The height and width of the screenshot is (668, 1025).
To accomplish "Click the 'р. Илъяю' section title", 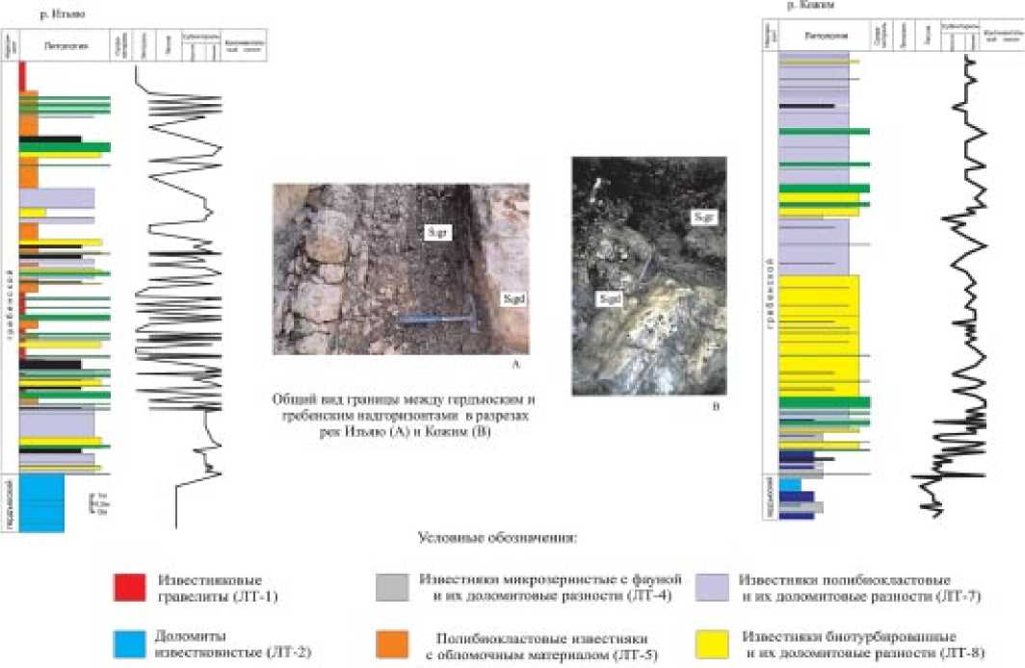I will click(x=63, y=13).
